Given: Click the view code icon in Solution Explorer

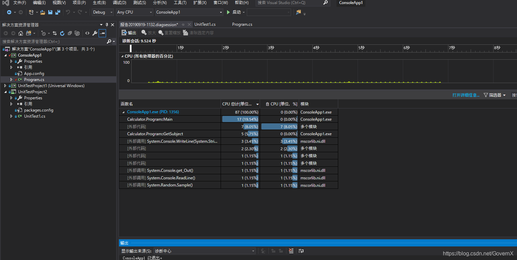Looking at the screenshot, I should click(x=87, y=33).
